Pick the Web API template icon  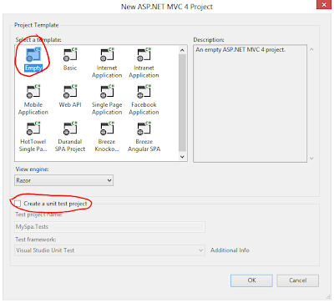tap(70, 92)
